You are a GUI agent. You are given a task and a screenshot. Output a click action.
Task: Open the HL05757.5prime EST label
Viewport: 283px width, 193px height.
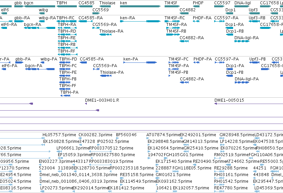click(60, 135)
